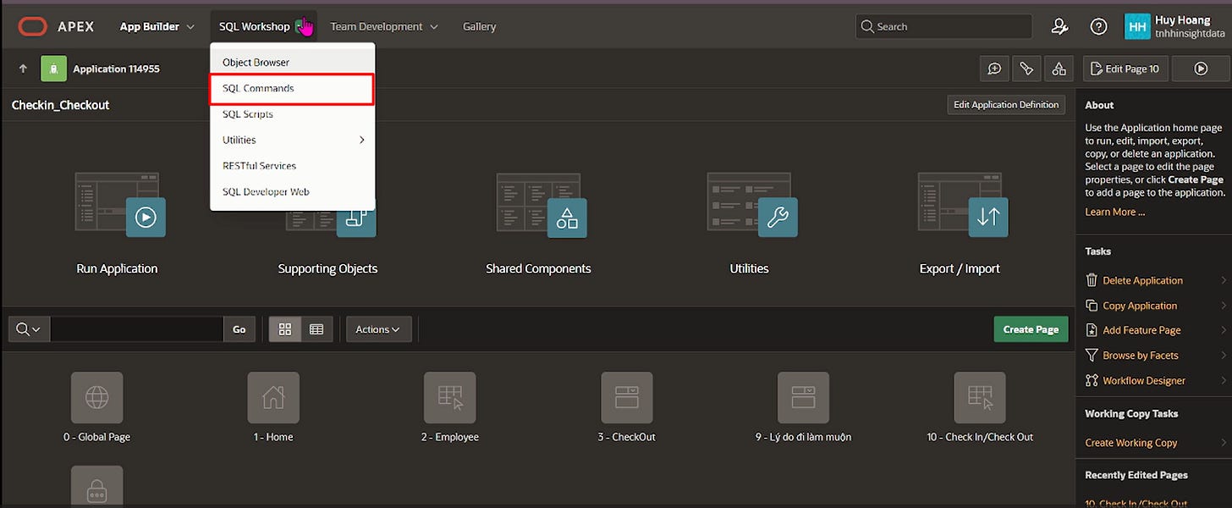Screen dimensions: 1232x508
Task: Click Application 114955 breadcrumb
Action: 116,69
